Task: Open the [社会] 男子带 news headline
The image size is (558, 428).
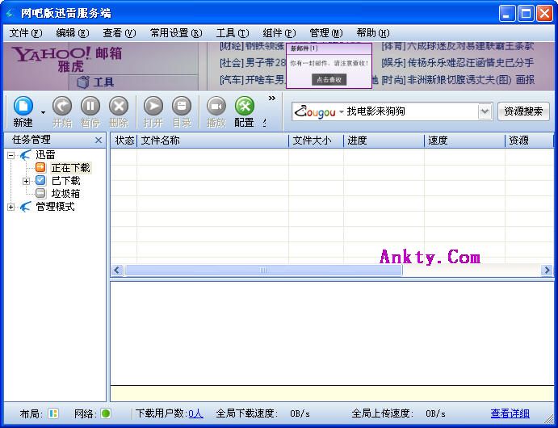Action: point(253,63)
